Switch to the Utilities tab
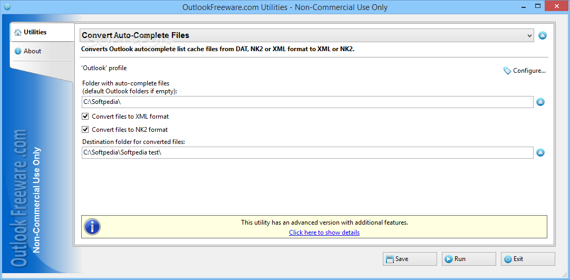 coord(35,32)
